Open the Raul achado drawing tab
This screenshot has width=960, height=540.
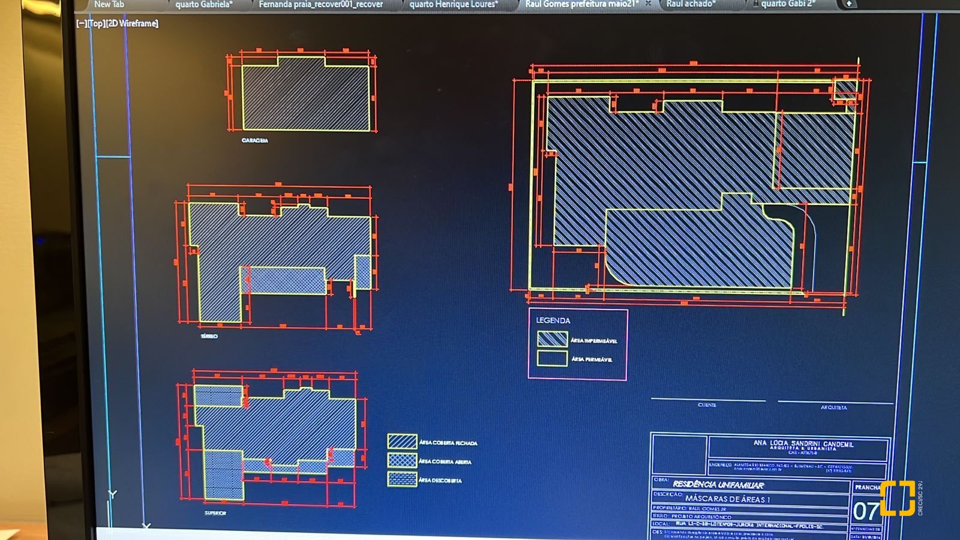pos(691,4)
